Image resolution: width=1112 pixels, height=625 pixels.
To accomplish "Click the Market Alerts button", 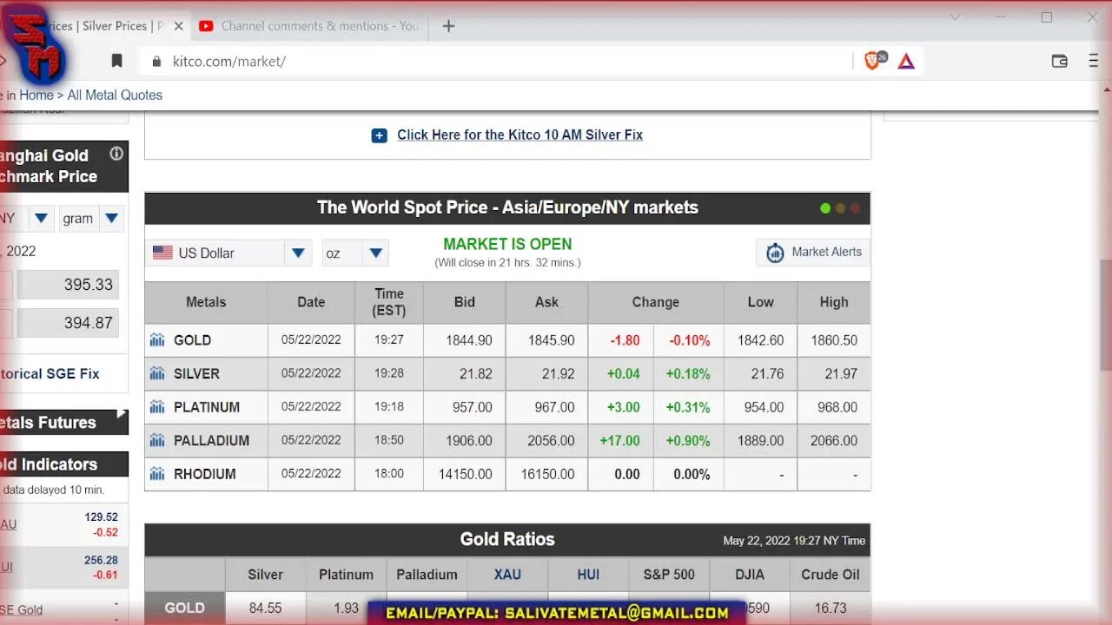I will point(813,253).
